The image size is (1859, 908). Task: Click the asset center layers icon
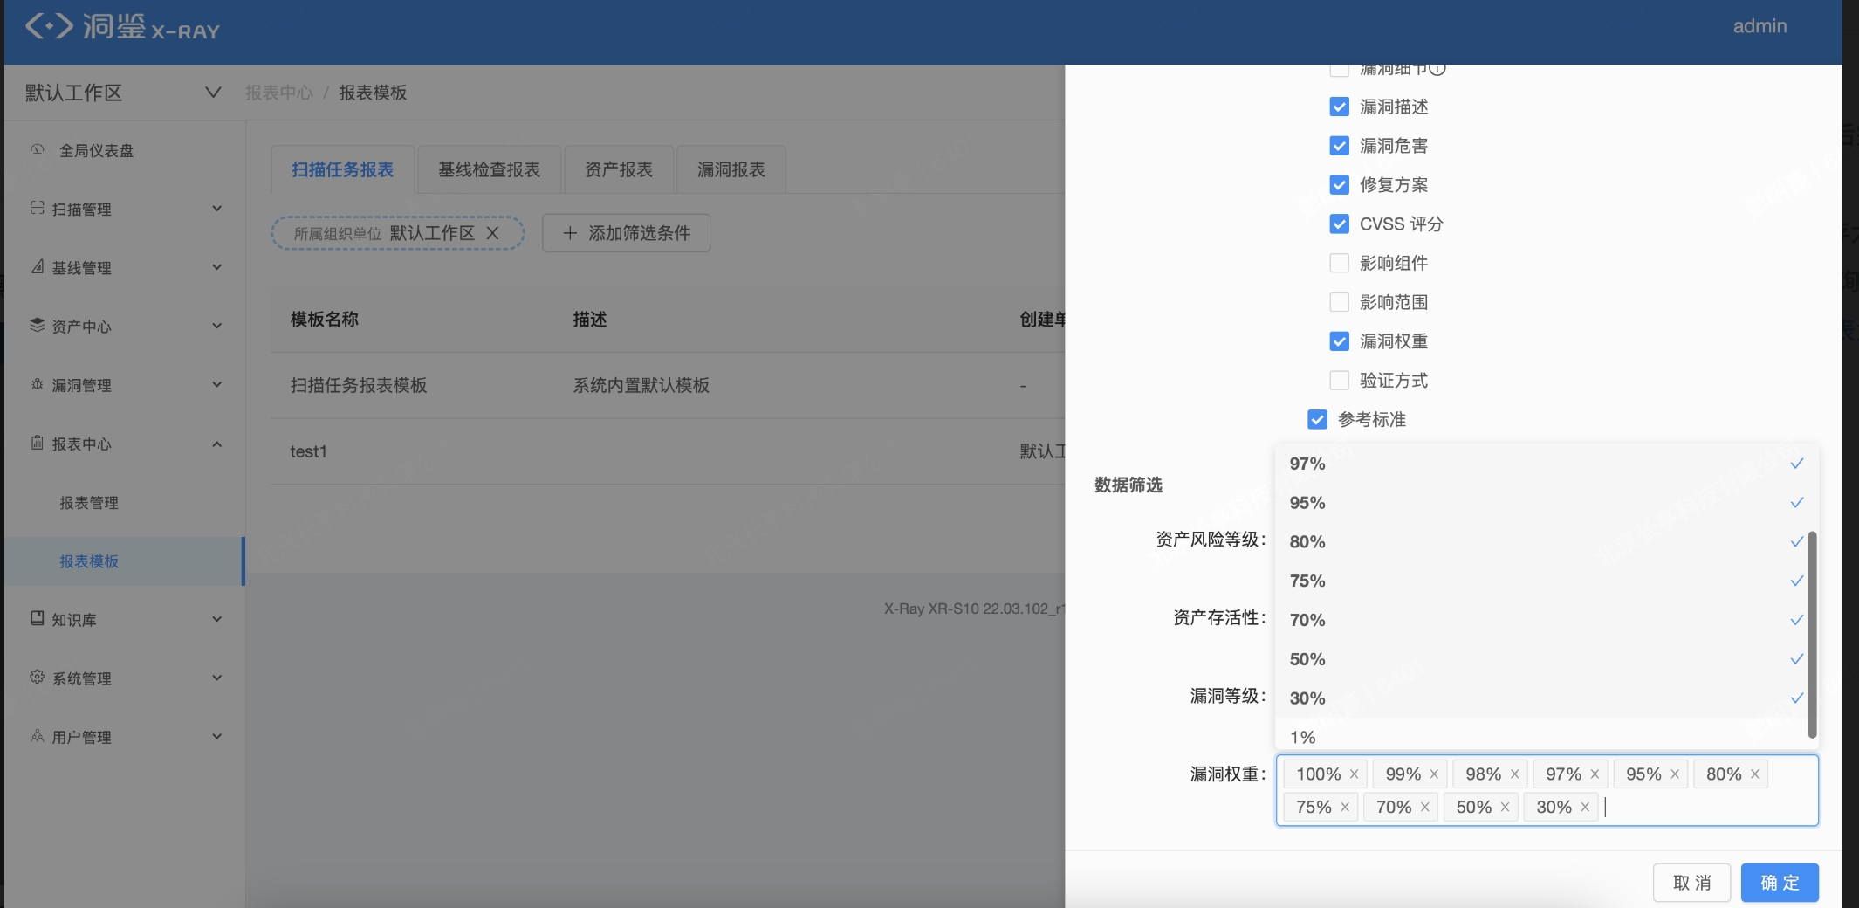point(38,325)
